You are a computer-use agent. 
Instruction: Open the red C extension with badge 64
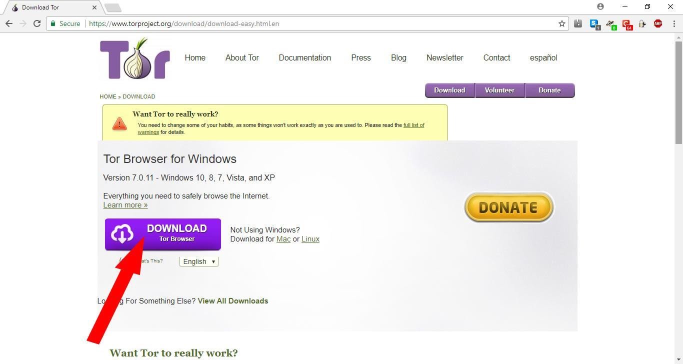626,23
